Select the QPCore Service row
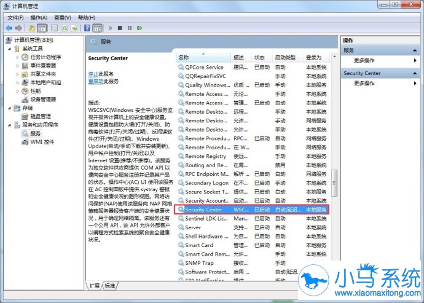 pyautogui.click(x=253, y=67)
